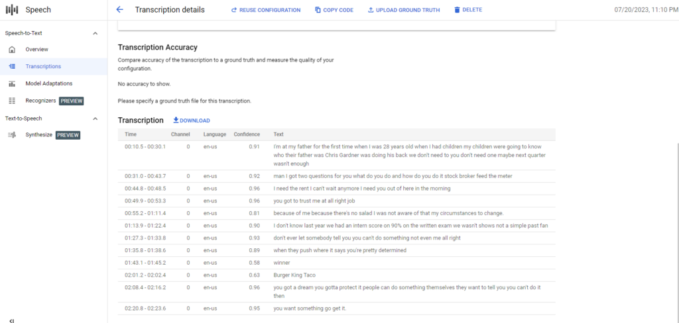This screenshot has height=323, width=679.
Task: Click confidence value 0.89
Action: [254, 250]
